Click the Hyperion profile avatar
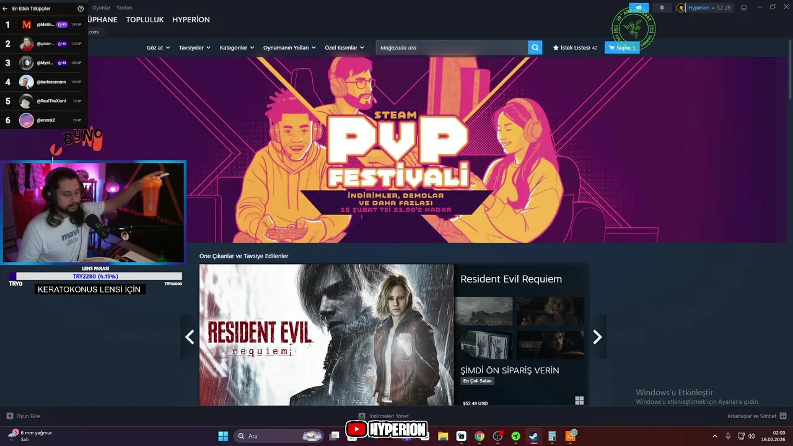This screenshot has height=446, width=793. [x=681, y=8]
